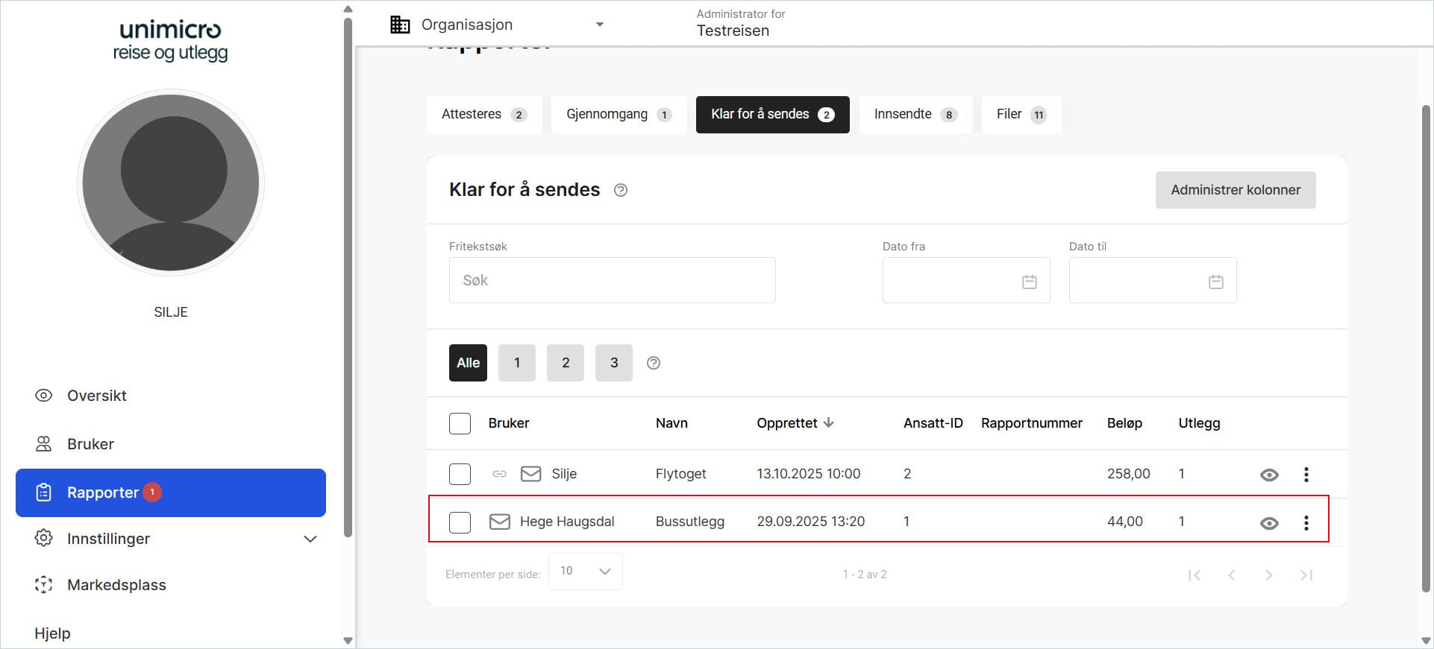Select the checkbox for Hege Haugsdal's row

[x=460, y=522]
